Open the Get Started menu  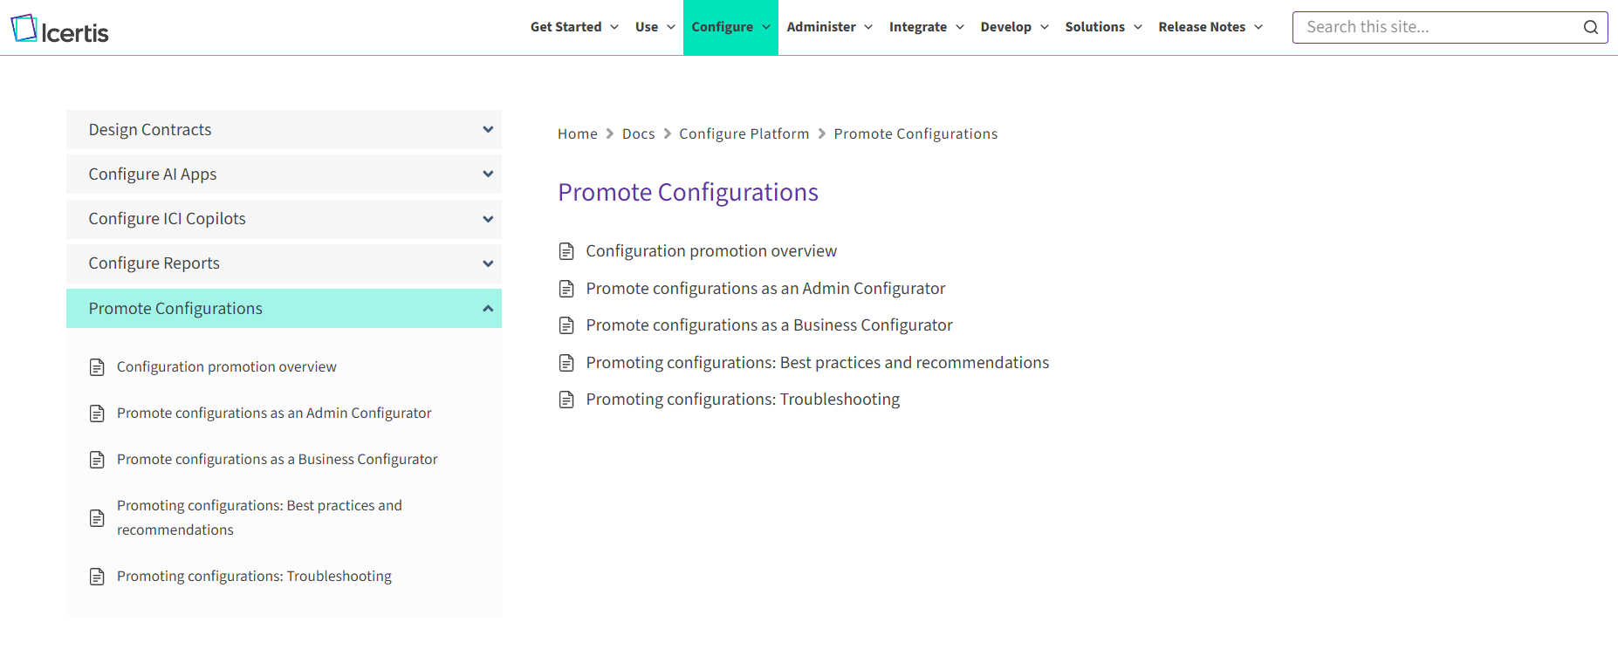(574, 27)
